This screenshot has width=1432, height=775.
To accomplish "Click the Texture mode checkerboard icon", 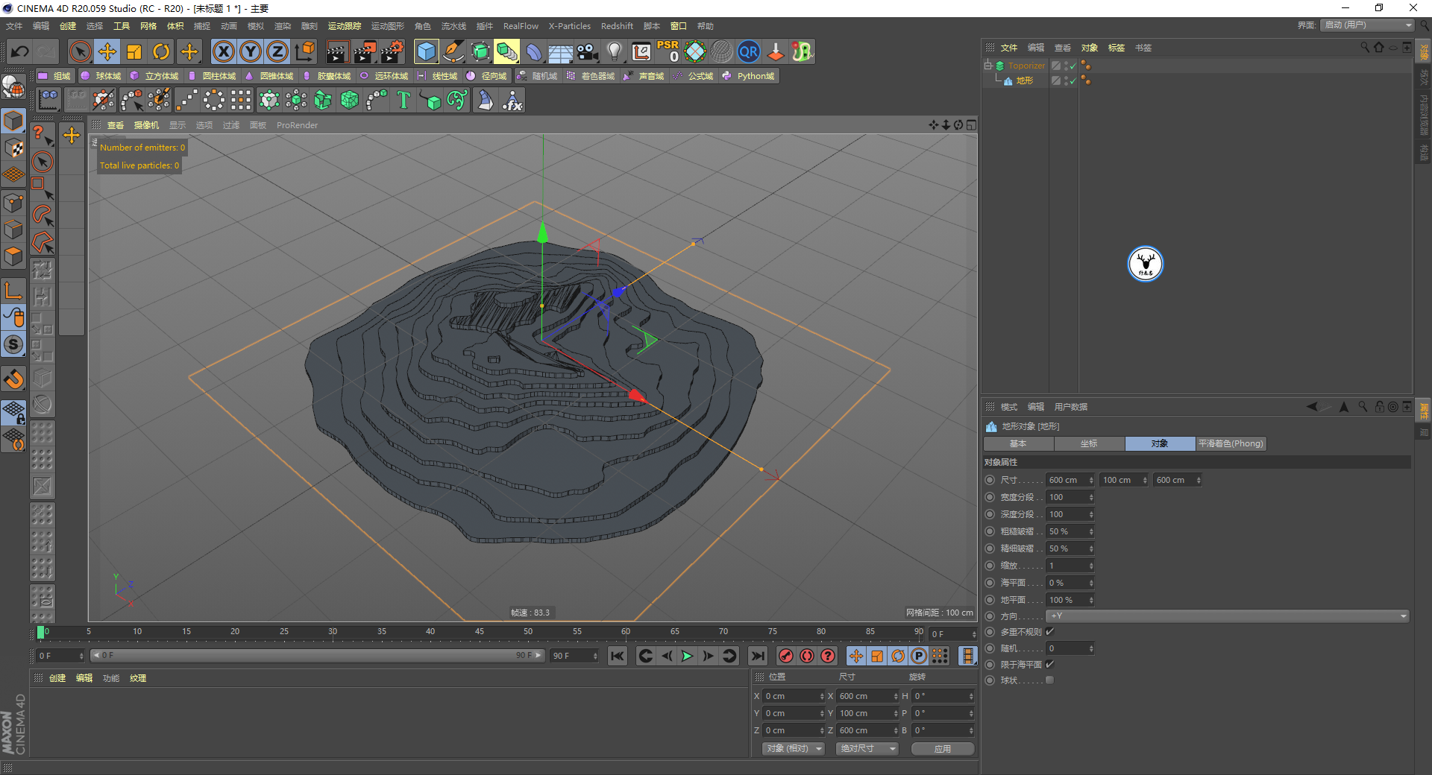I will tap(13, 148).
